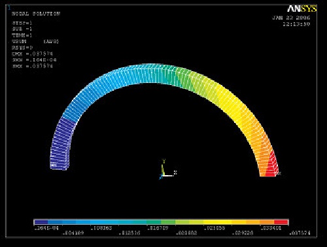Click the USUM label
This screenshot has width=327, height=247.
point(20,41)
